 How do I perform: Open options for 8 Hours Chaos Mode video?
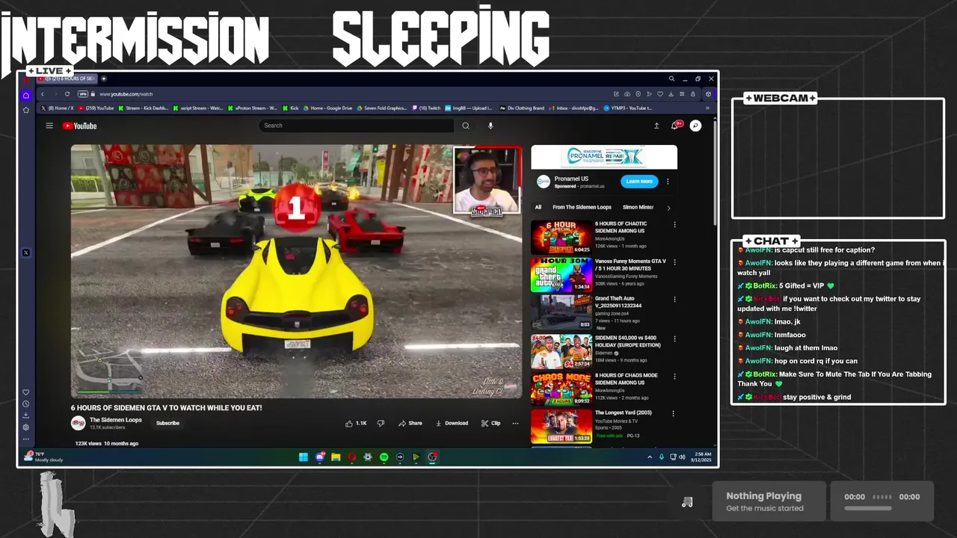click(x=674, y=376)
